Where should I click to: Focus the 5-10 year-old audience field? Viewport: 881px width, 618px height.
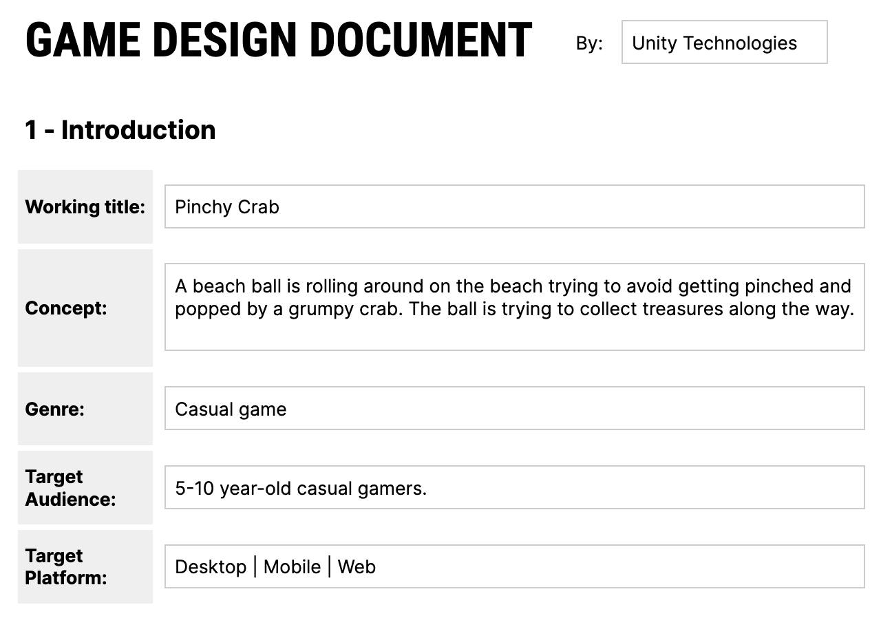click(x=514, y=488)
